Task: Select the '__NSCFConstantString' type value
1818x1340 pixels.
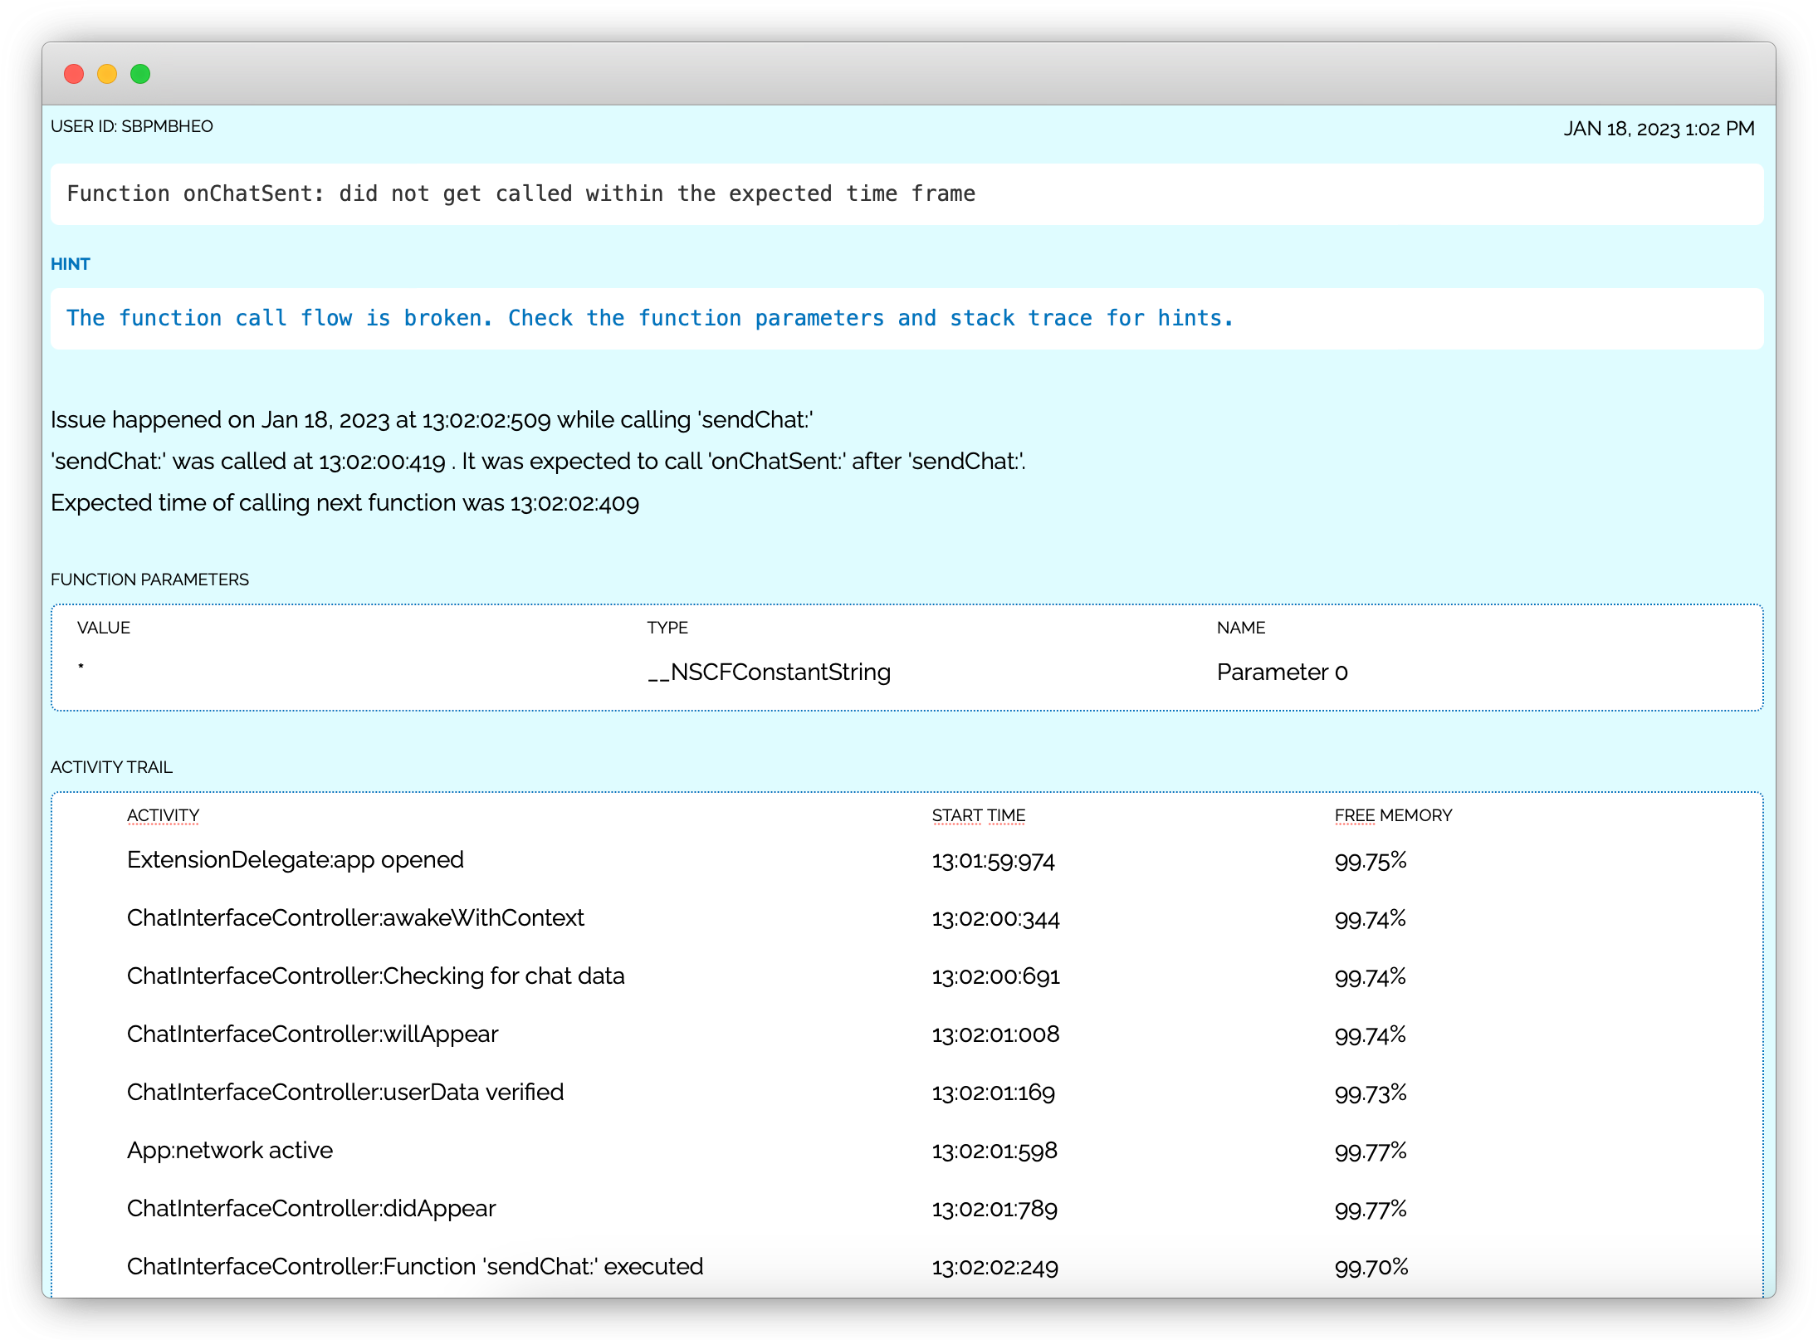Action: click(768, 672)
